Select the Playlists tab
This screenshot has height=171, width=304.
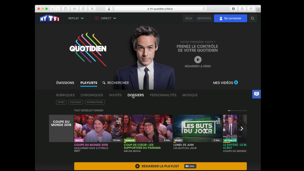(89, 83)
